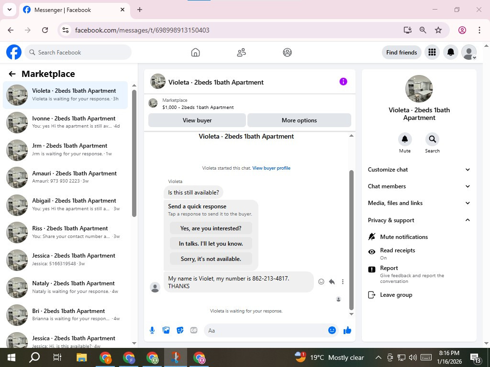Open the Chrome three-dot menu

tap(479, 30)
